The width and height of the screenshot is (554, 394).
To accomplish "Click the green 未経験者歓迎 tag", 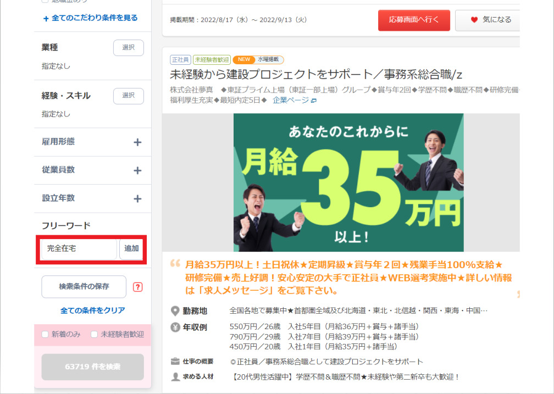I will tap(212, 60).
